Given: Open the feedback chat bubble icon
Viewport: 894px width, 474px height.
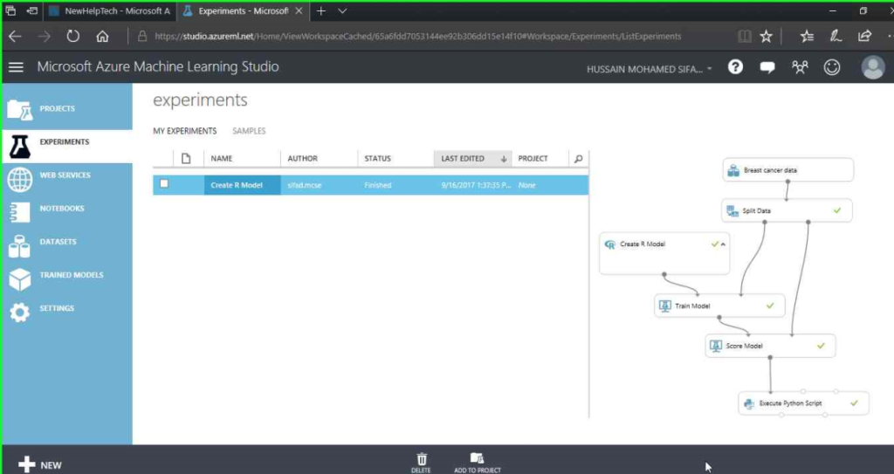Looking at the screenshot, I should pyautogui.click(x=767, y=68).
